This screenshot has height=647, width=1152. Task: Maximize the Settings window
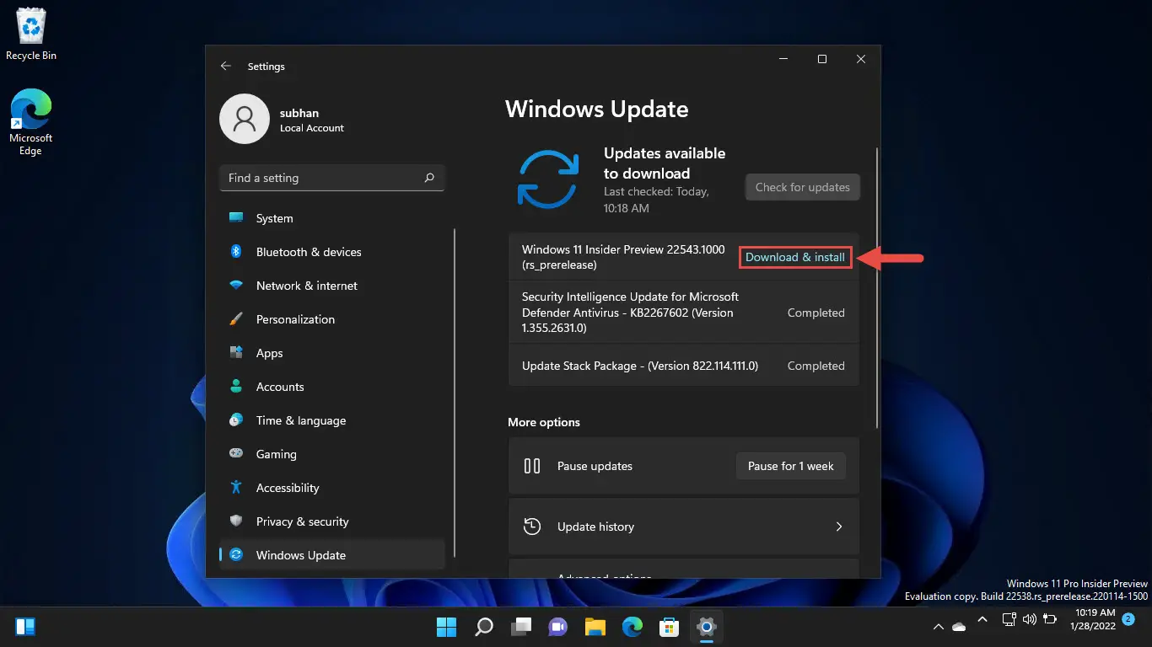click(822, 59)
